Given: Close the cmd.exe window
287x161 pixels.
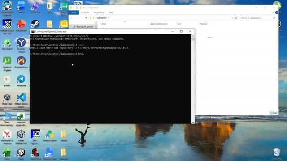Looking at the screenshot, I should (x=190, y=31).
